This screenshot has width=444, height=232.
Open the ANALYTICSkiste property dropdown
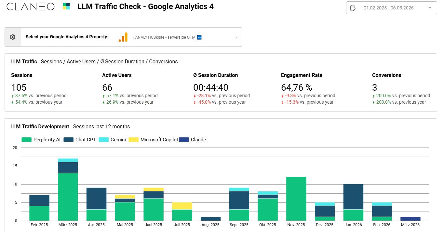coord(236,37)
